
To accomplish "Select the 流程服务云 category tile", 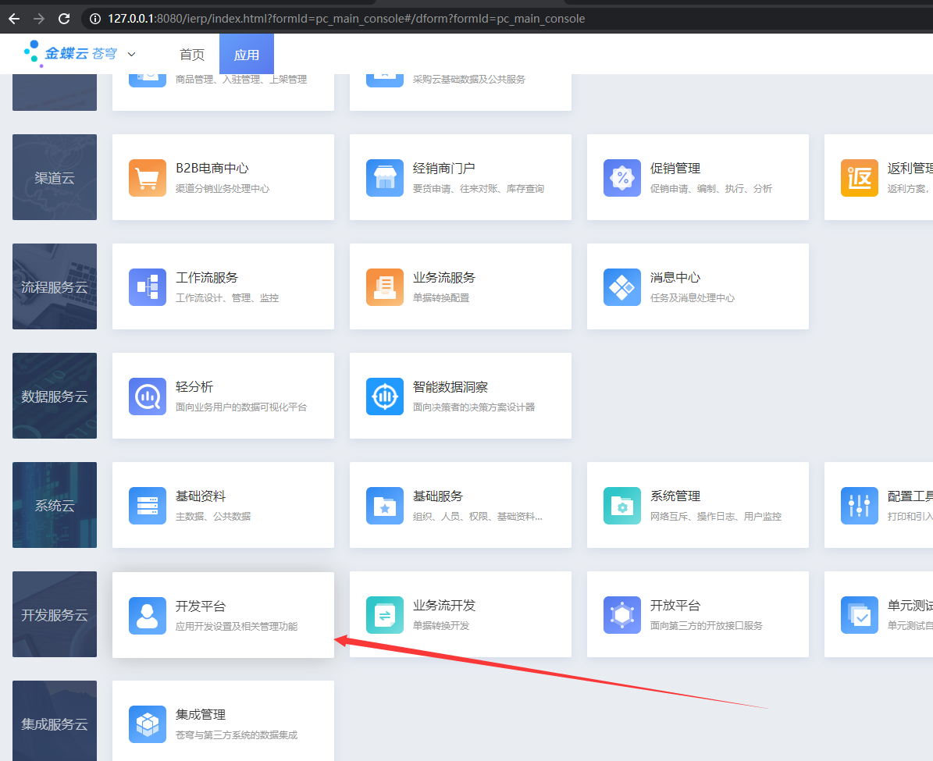I will pos(55,286).
